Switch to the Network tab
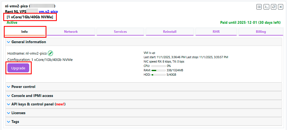 pos(71,32)
